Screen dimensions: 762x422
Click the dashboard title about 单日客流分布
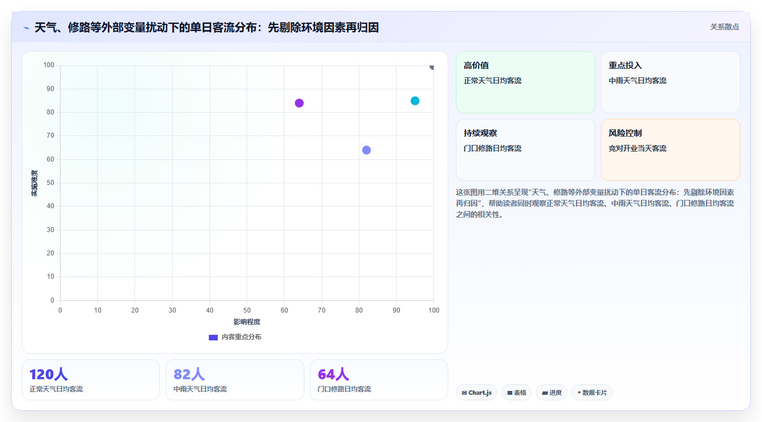tap(207, 27)
